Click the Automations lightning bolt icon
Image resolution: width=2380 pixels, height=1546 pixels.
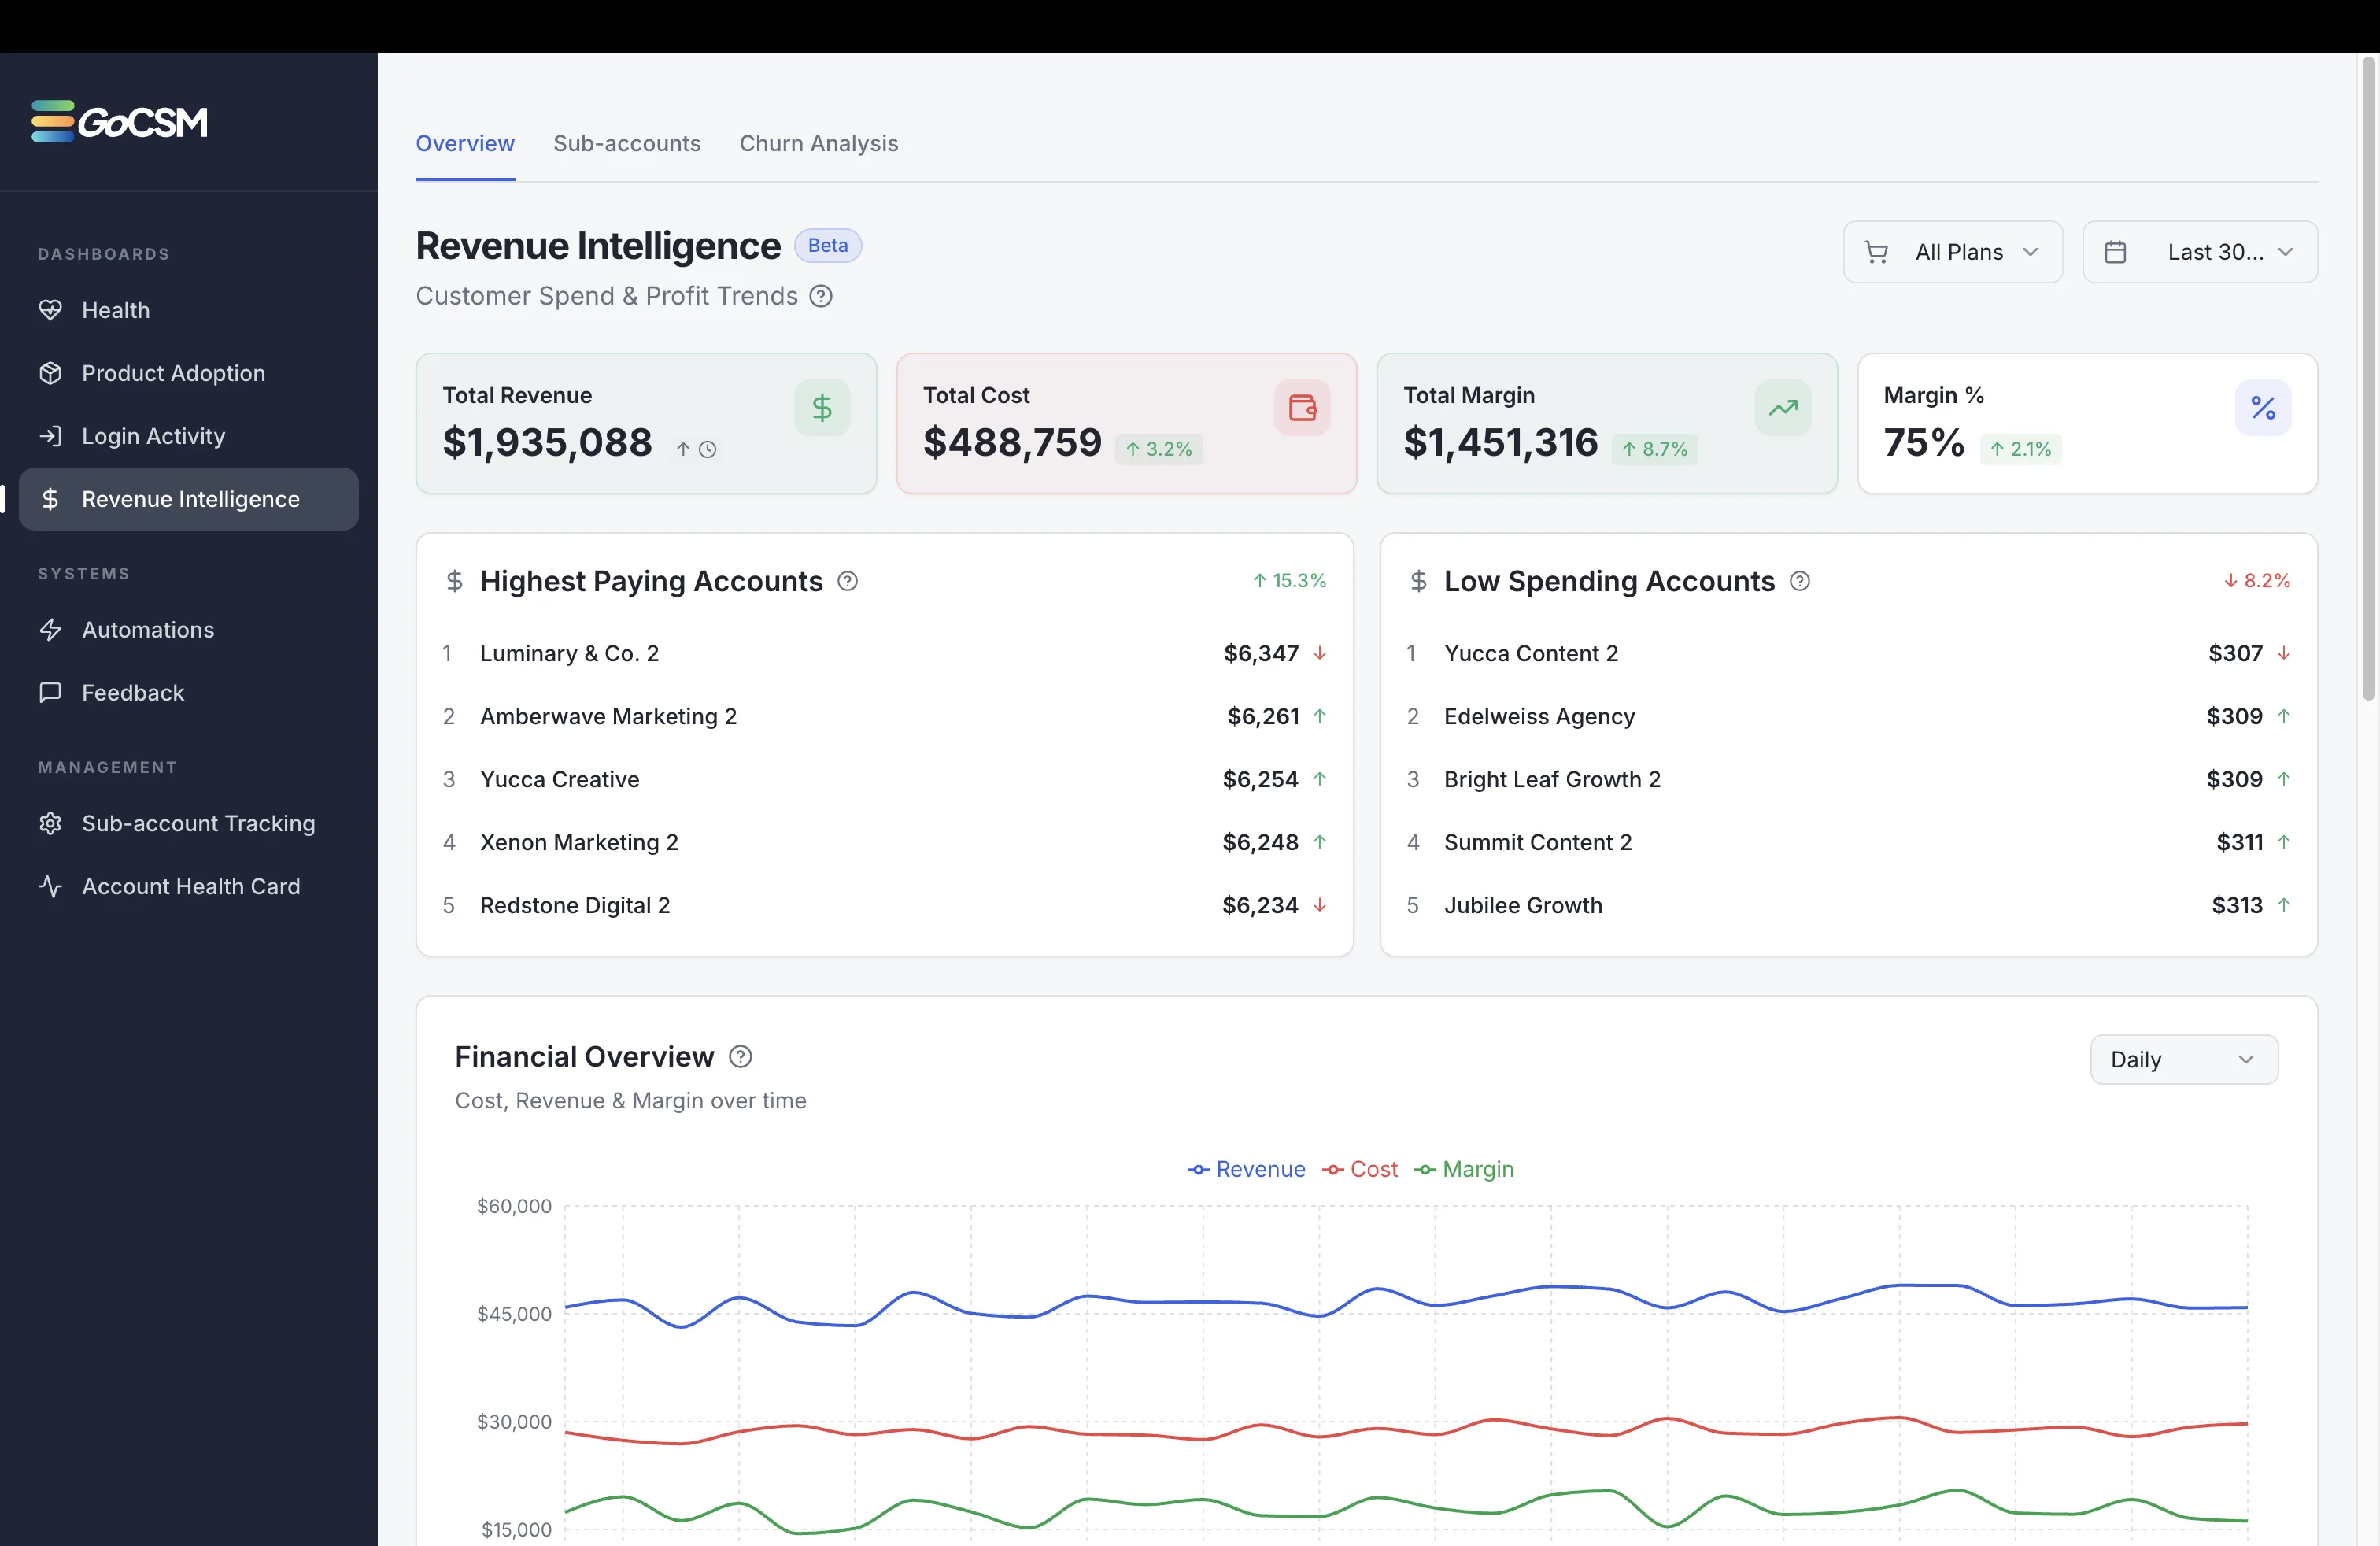click(x=50, y=630)
